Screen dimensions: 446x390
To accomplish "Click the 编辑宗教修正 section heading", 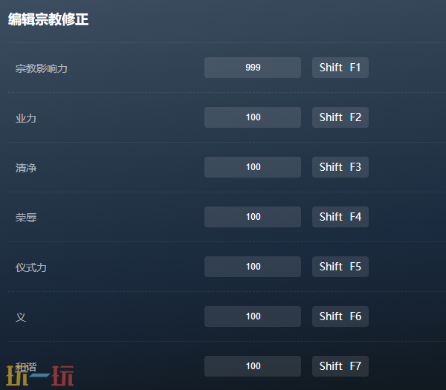I will click(x=48, y=19).
